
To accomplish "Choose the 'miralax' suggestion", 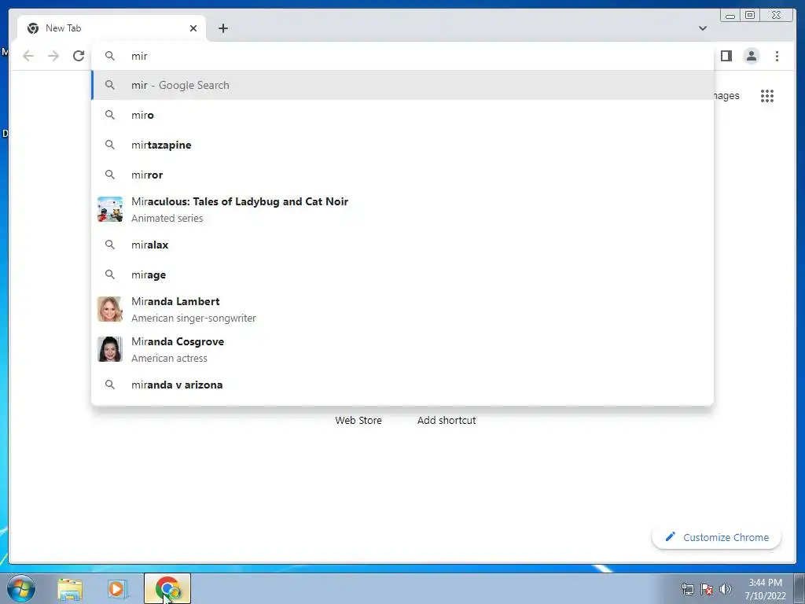I will coord(402,245).
